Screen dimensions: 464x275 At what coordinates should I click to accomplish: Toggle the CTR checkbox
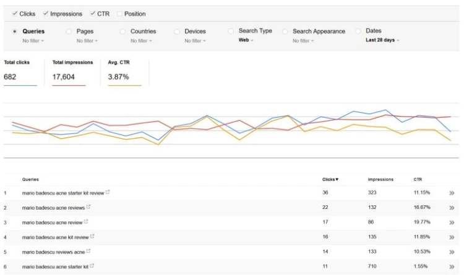point(92,14)
